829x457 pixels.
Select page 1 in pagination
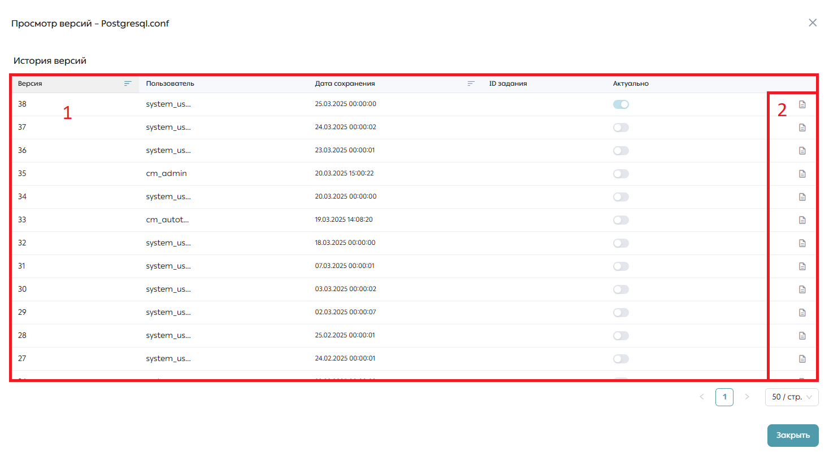coord(724,397)
